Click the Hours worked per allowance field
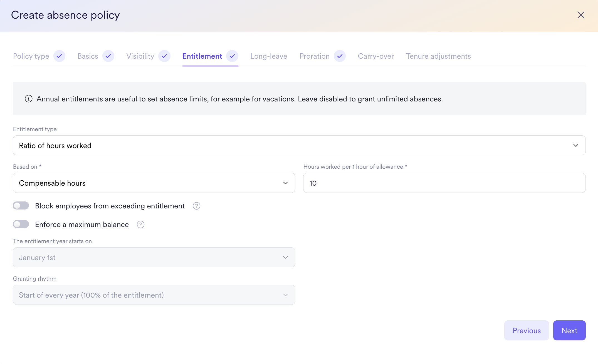 (x=444, y=183)
